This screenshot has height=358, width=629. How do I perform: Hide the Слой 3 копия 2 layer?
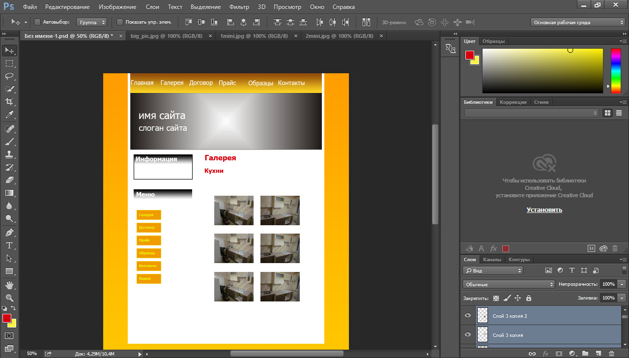tap(468, 316)
